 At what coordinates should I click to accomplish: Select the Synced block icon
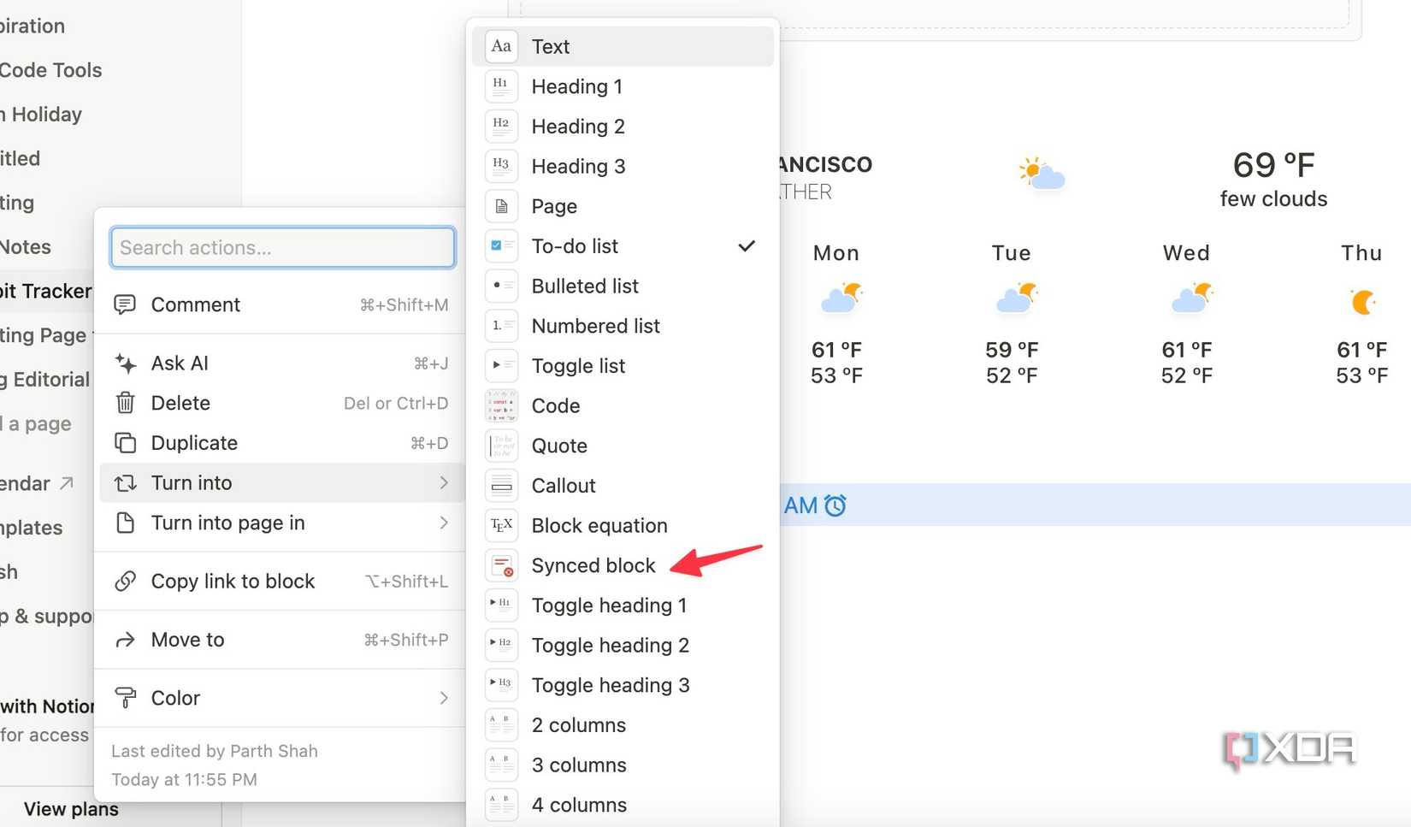pyautogui.click(x=501, y=565)
